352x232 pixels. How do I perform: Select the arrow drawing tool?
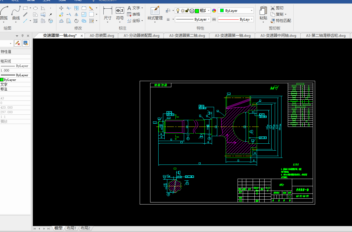click(51, 14)
